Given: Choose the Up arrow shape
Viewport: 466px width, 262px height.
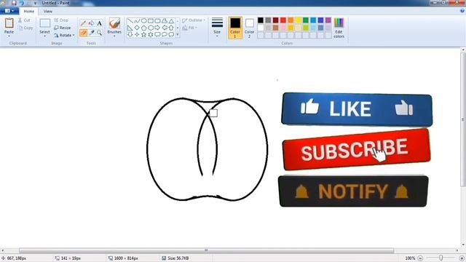Looking at the screenshot, I should pyautogui.click(x=171, y=28).
